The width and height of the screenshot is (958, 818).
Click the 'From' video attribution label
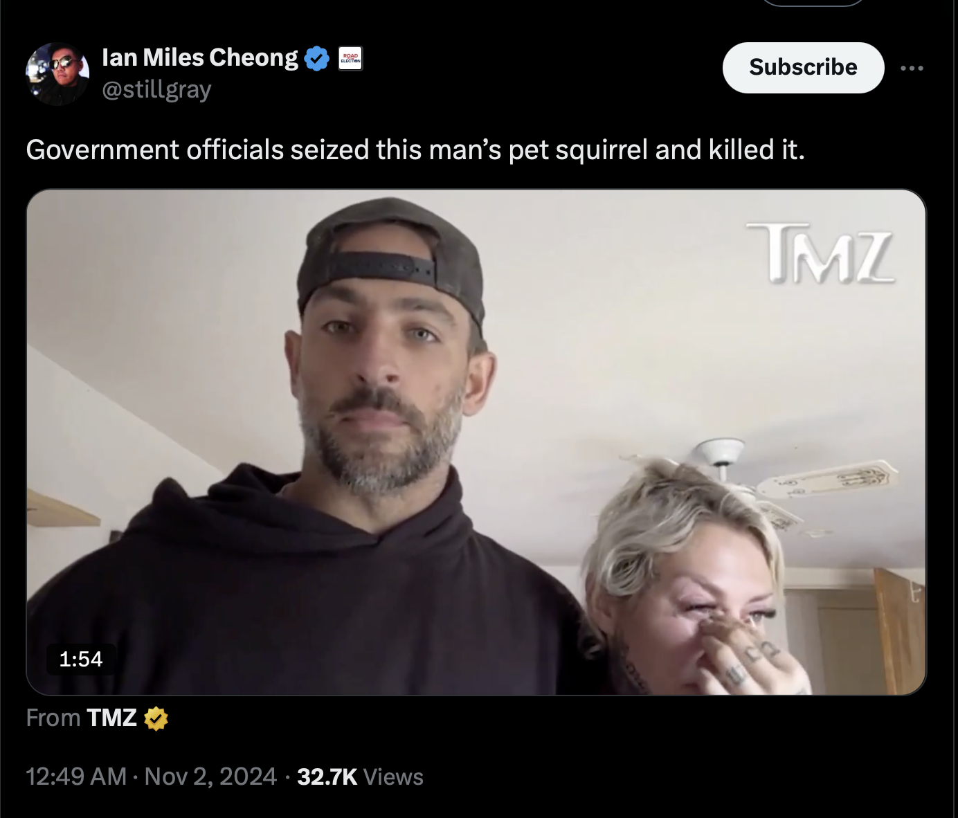pos(53,718)
